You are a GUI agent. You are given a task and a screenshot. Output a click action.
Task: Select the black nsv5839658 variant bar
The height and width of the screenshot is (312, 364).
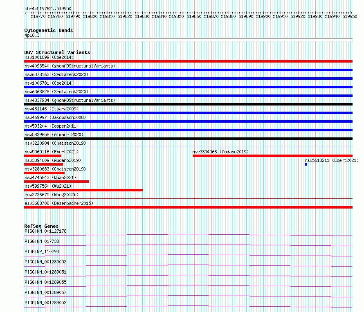[x=188, y=139]
